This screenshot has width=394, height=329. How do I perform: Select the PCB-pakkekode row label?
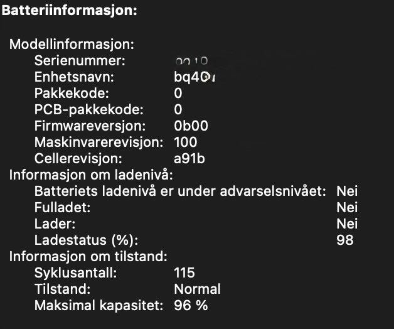[89, 110]
